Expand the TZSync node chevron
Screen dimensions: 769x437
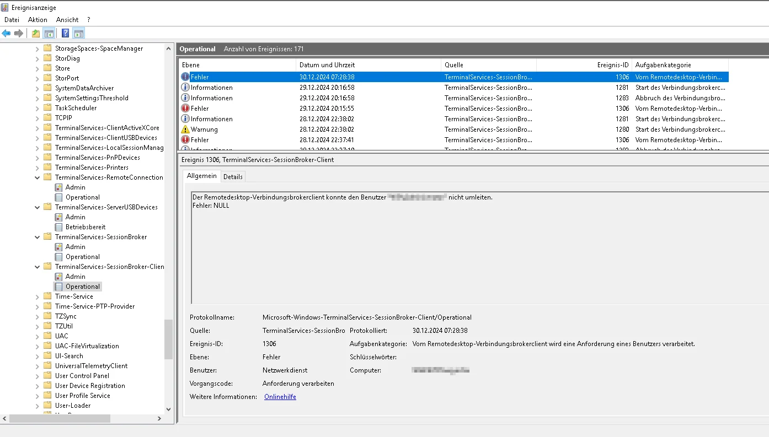click(38, 316)
